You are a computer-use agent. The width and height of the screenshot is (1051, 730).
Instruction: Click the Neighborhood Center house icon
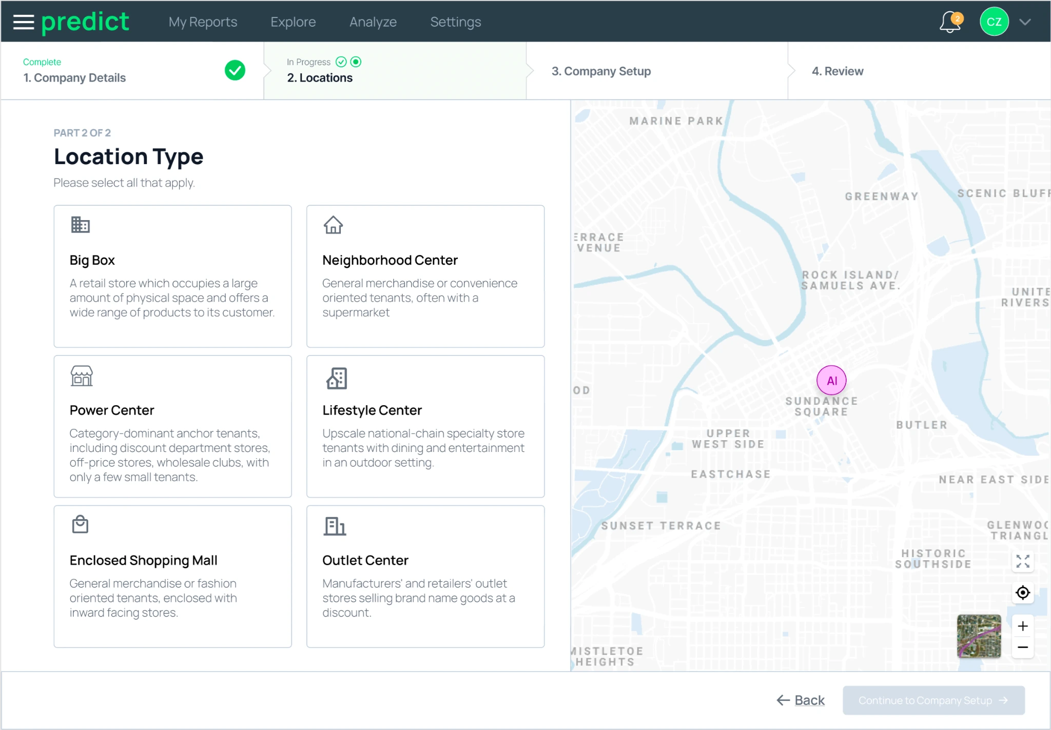coord(333,225)
